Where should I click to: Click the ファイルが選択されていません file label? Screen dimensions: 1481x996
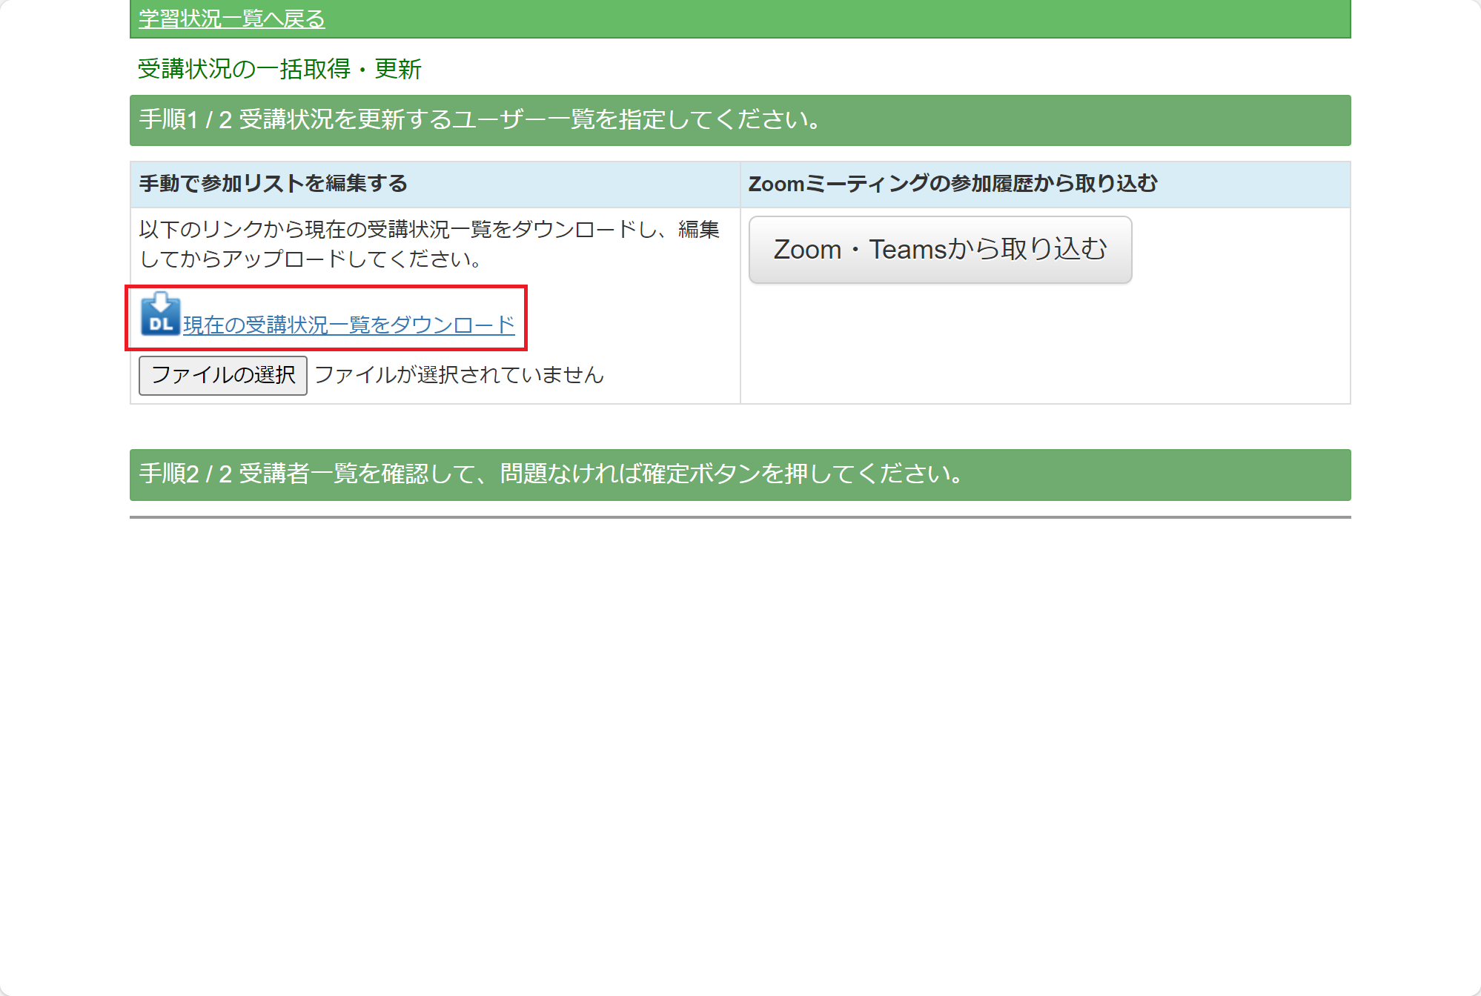(459, 375)
